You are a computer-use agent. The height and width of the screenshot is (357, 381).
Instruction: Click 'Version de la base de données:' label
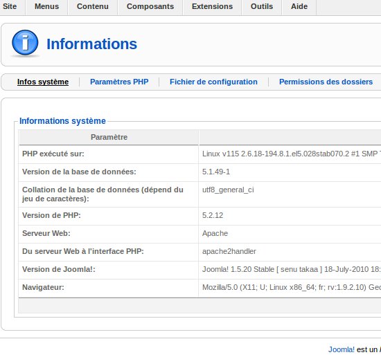(79, 172)
